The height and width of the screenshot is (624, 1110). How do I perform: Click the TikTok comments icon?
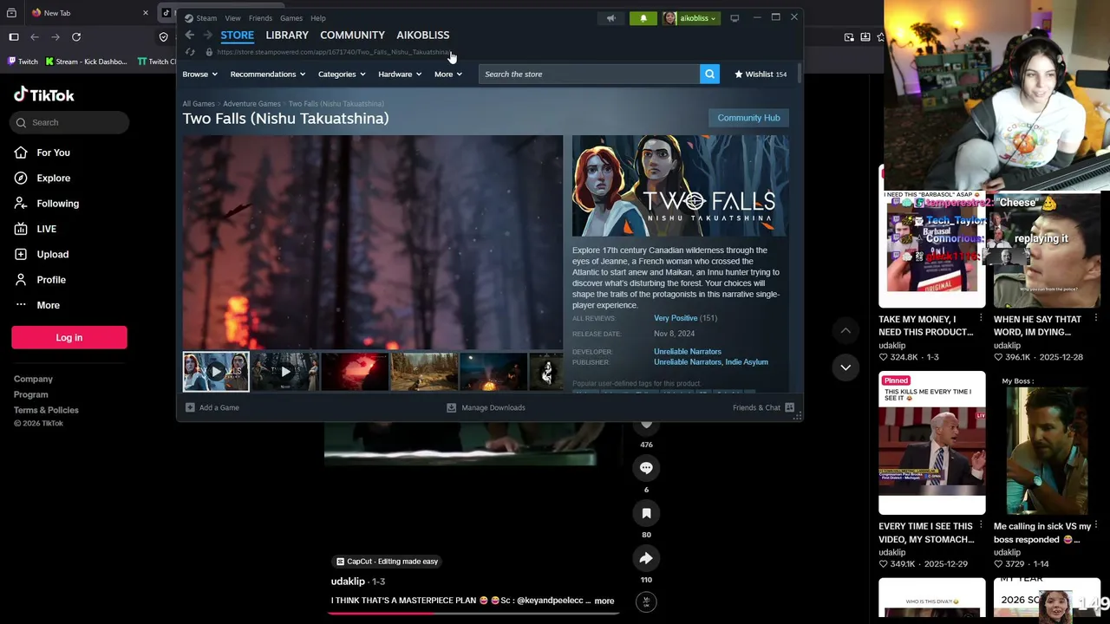(646, 468)
